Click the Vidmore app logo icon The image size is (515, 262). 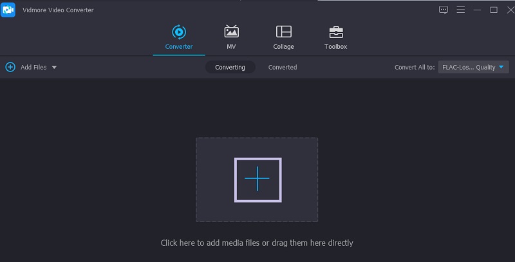[x=8, y=10]
